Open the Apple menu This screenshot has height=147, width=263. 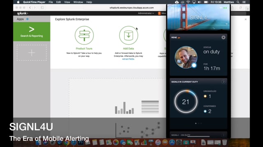18,2
